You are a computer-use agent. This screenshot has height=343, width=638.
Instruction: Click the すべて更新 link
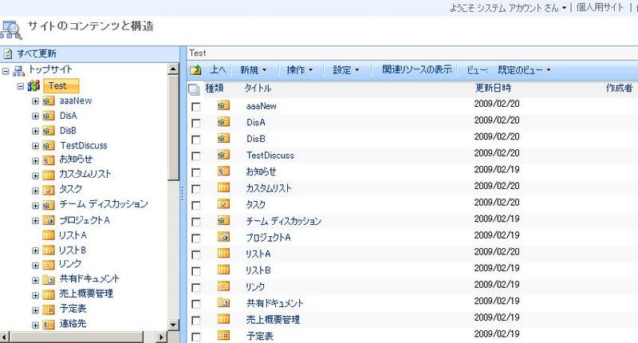(x=37, y=53)
